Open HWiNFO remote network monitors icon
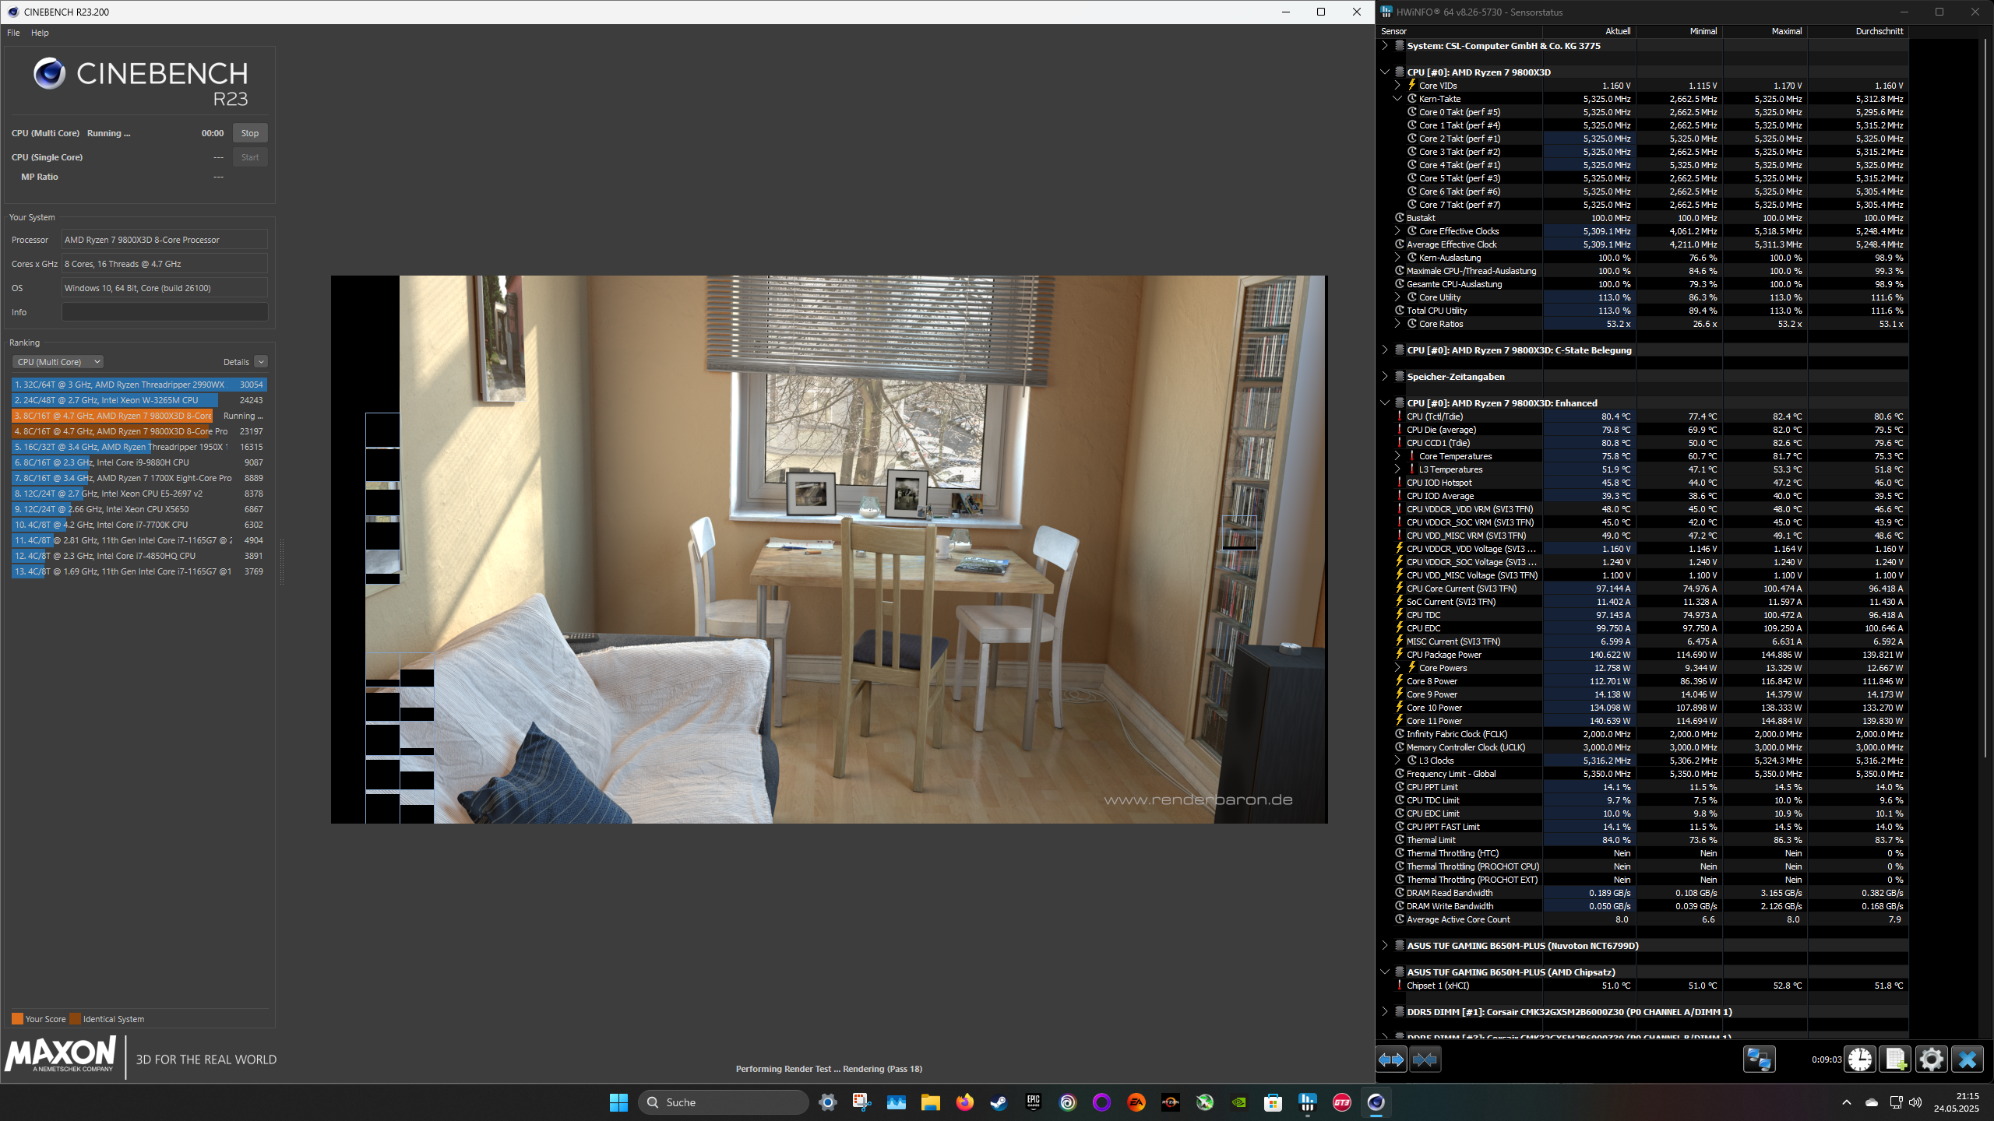 coord(1759,1060)
